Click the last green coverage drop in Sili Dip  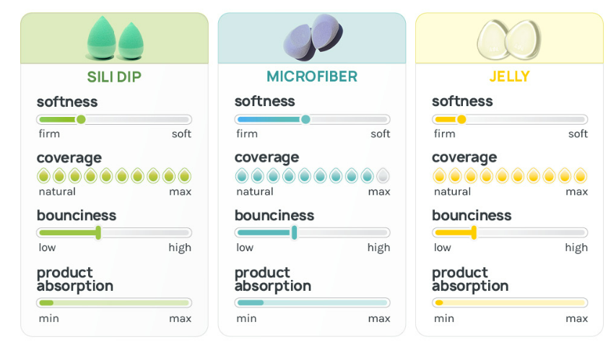(185, 175)
